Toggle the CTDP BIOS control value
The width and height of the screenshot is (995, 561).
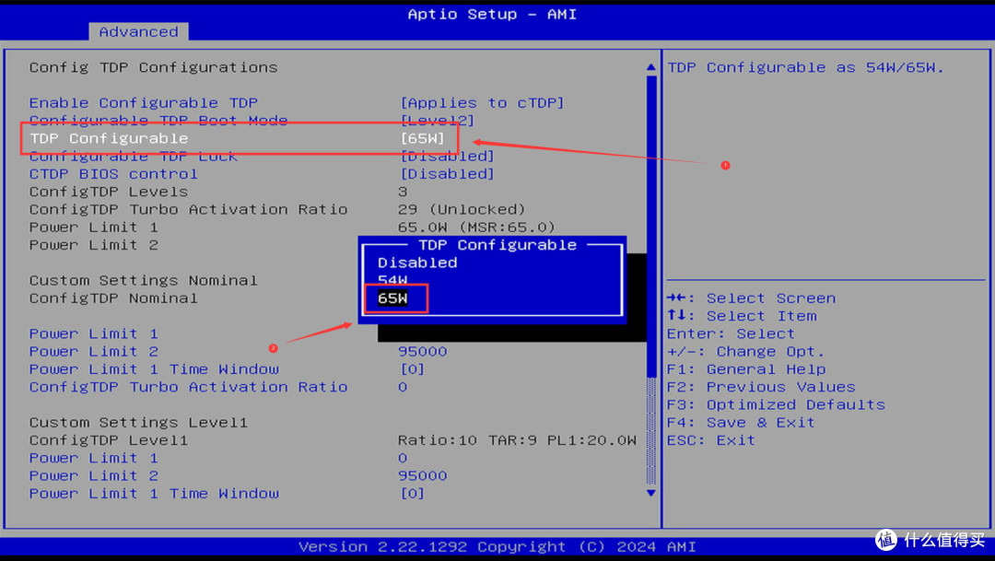(447, 174)
